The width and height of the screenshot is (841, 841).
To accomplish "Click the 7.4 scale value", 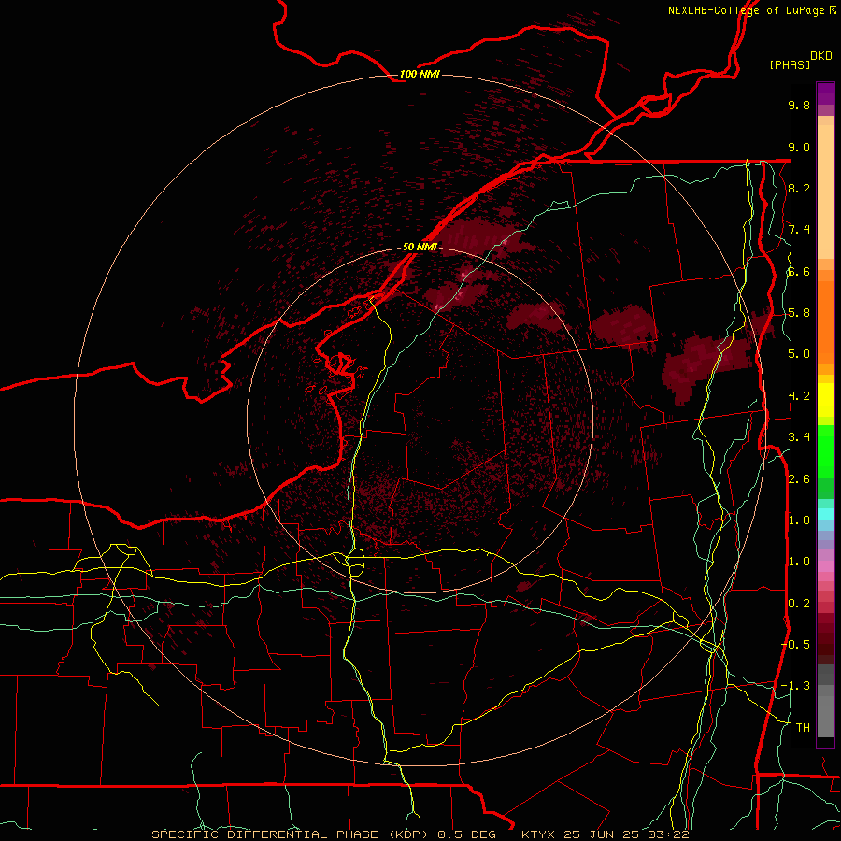I will tap(799, 230).
